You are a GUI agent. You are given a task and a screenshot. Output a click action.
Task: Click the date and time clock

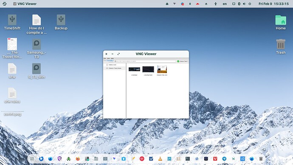[x=273, y=4]
